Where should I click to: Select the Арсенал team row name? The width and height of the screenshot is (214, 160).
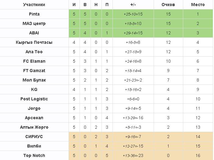[x=34, y=118]
